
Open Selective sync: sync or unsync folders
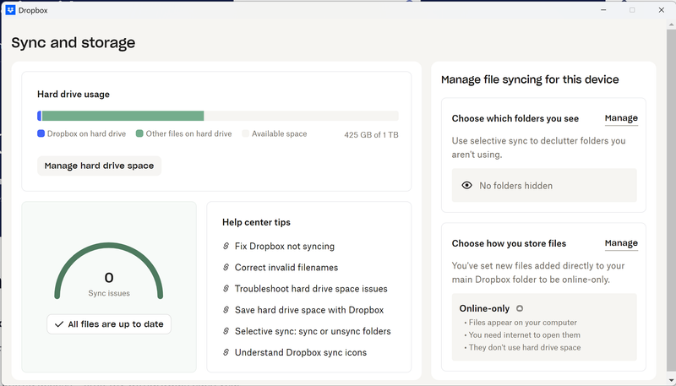(312, 331)
